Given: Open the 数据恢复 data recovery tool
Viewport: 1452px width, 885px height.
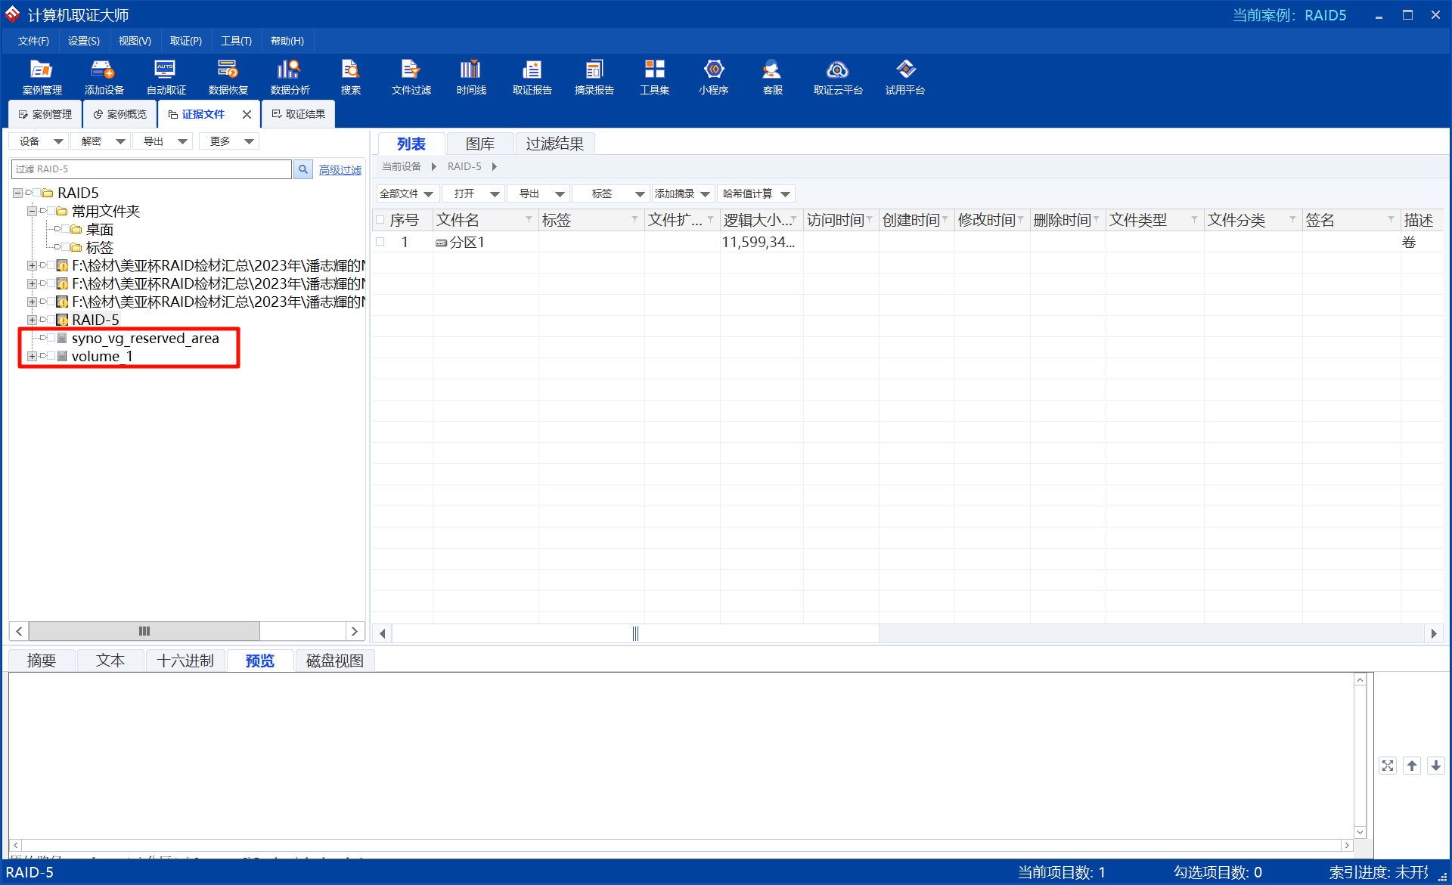Looking at the screenshot, I should (x=228, y=76).
